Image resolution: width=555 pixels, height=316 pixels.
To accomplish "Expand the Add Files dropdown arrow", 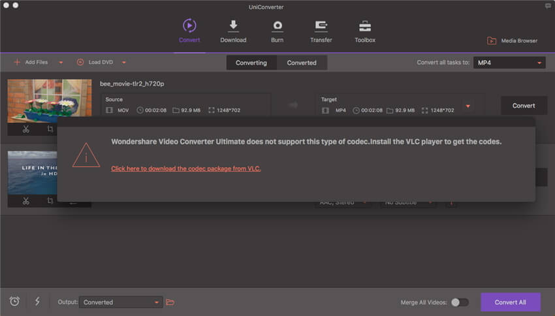I will click(x=61, y=63).
